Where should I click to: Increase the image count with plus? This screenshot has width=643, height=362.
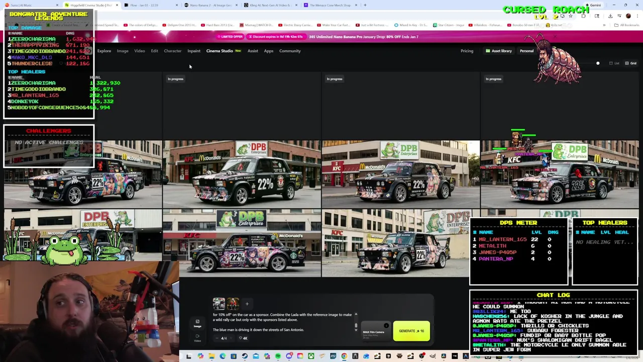coord(231,338)
